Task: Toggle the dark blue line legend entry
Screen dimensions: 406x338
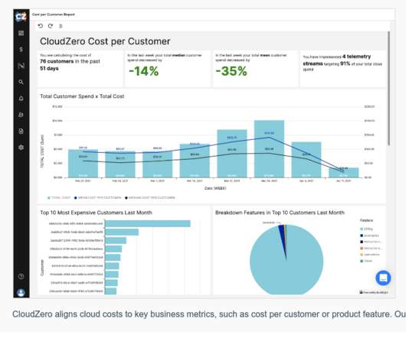Action: click(x=97, y=198)
